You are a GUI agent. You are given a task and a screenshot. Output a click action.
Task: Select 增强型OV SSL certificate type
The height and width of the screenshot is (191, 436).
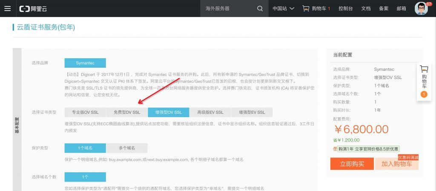[x=169, y=112]
